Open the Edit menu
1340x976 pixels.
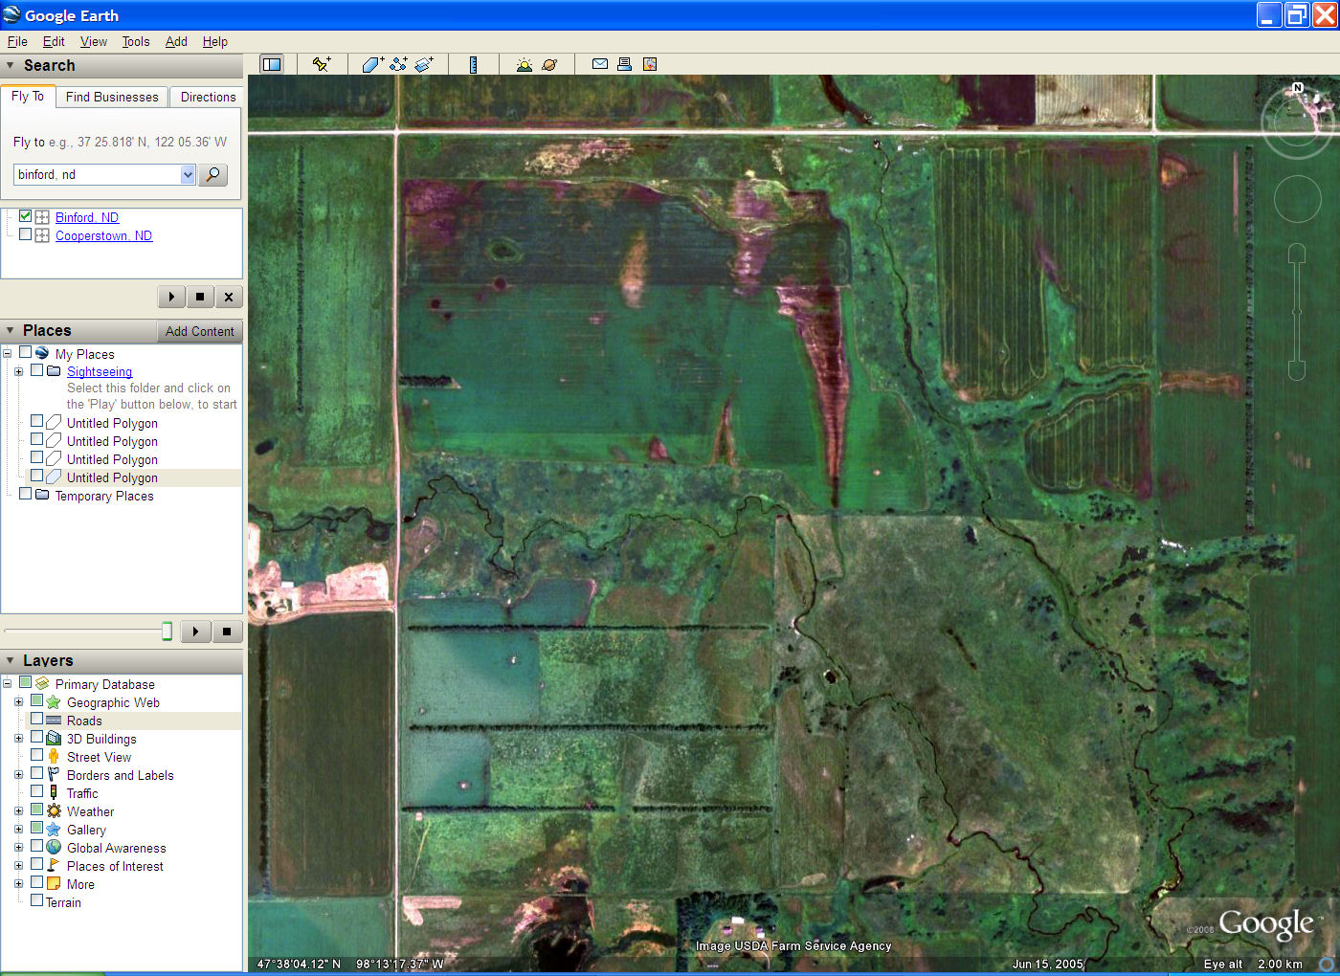(54, 41)
